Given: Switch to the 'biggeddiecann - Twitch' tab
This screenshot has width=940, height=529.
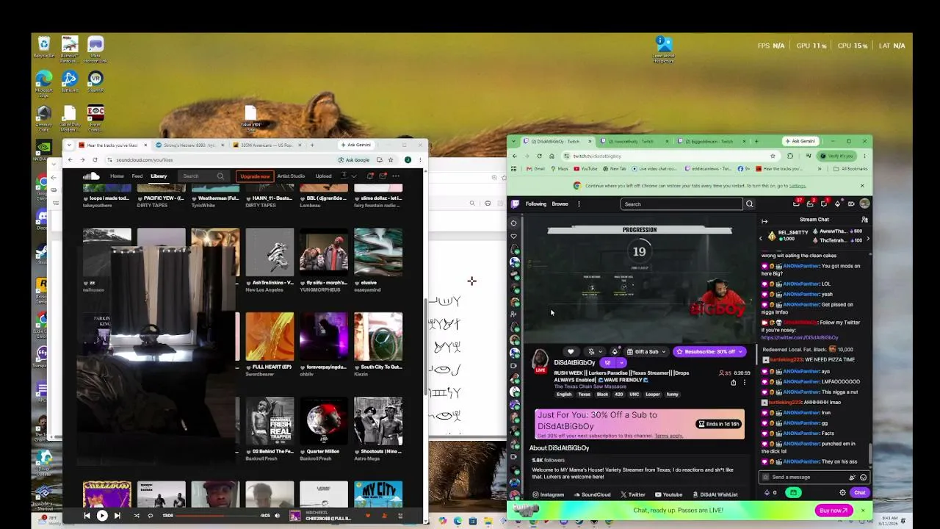Looking at the screenshot, I should (x=711, y=141).
